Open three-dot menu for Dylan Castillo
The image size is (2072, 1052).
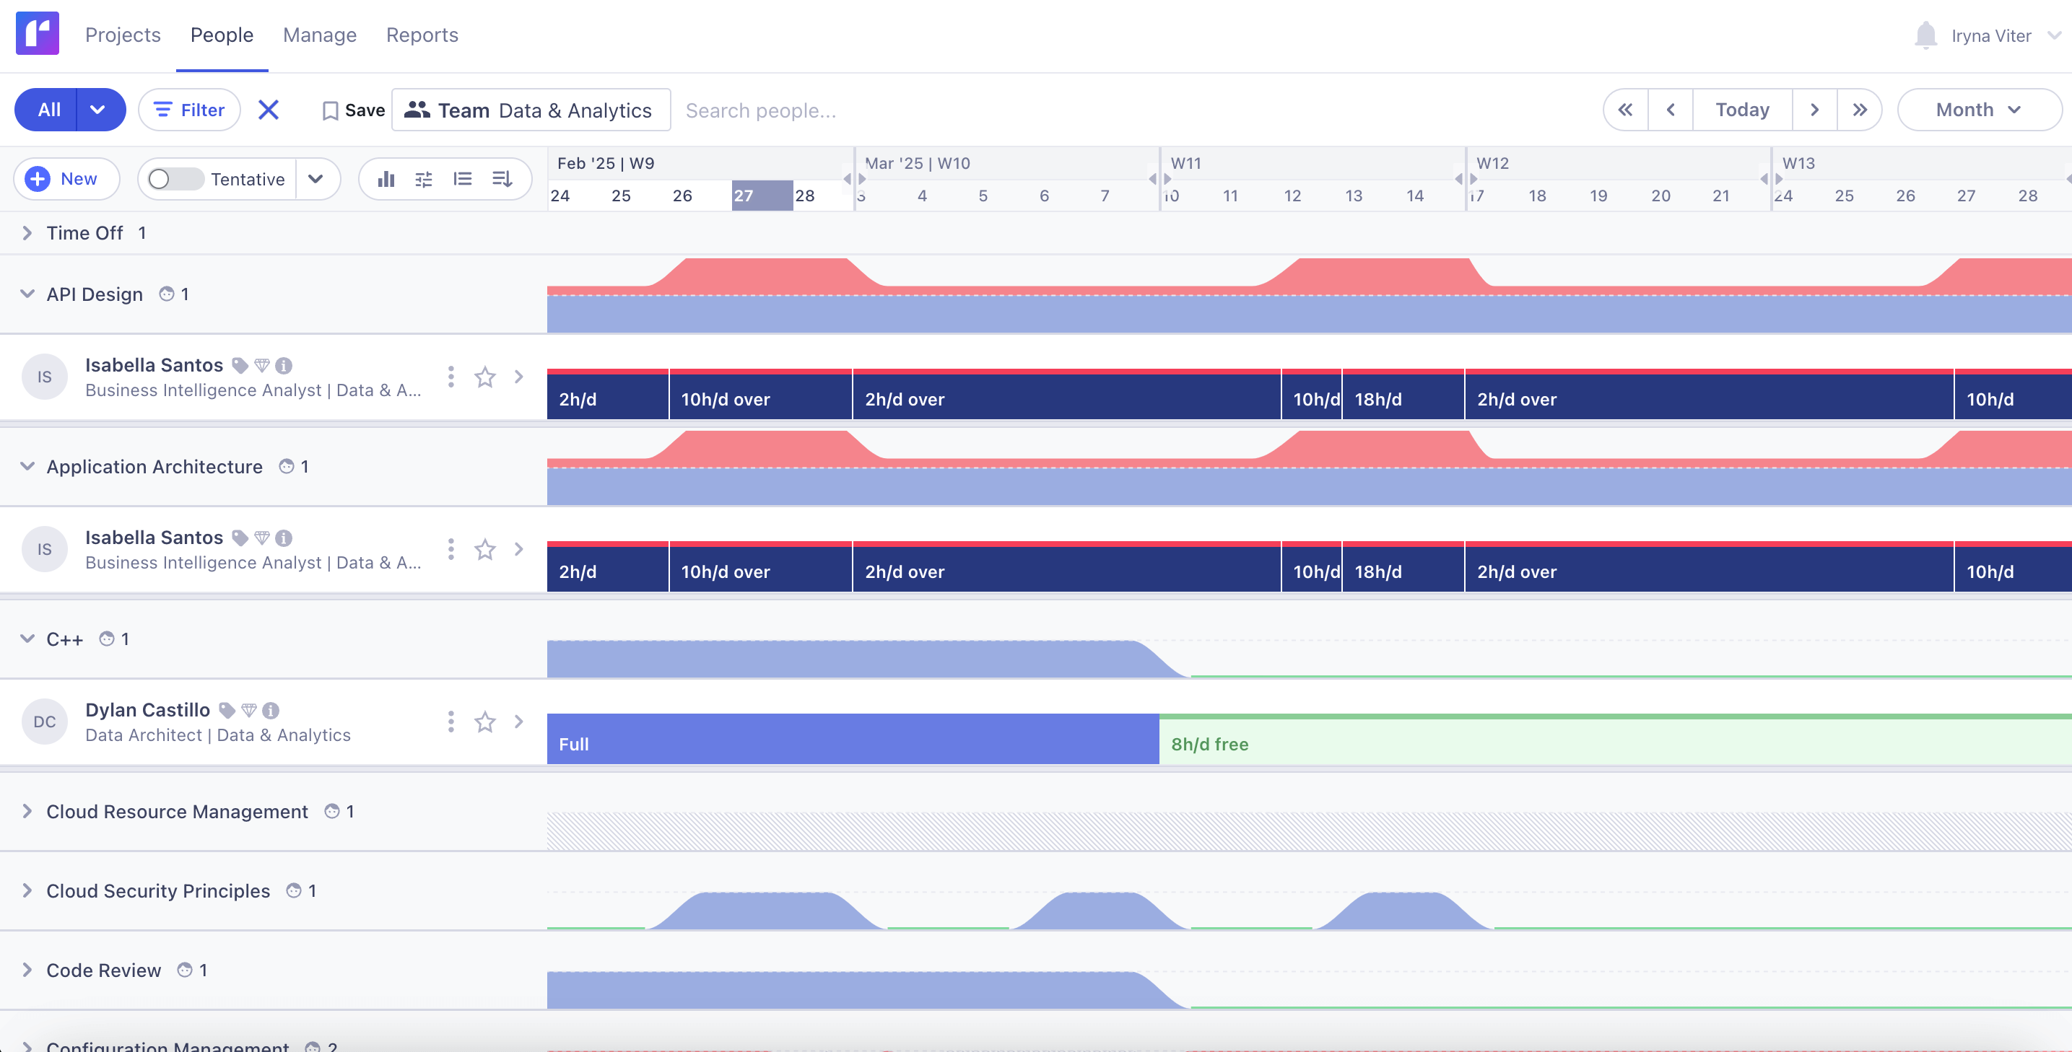[x=450, y=722]
